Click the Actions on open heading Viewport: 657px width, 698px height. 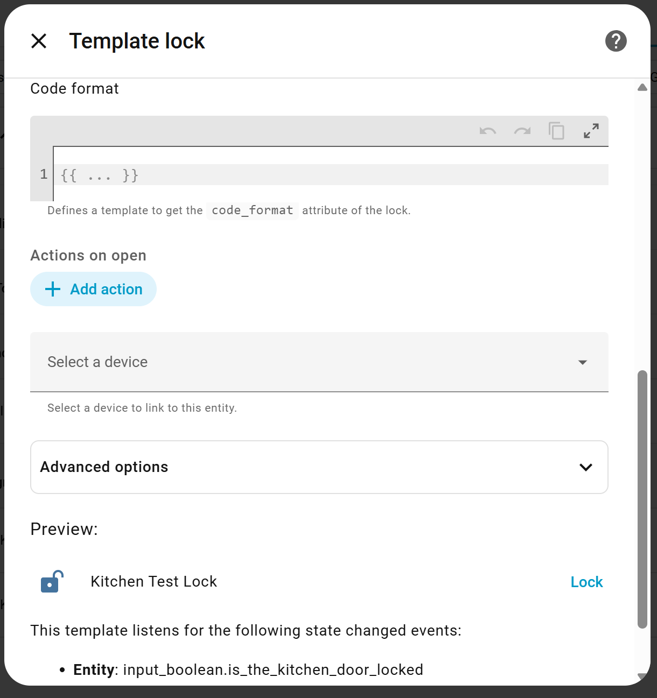[x=88, y=256]
